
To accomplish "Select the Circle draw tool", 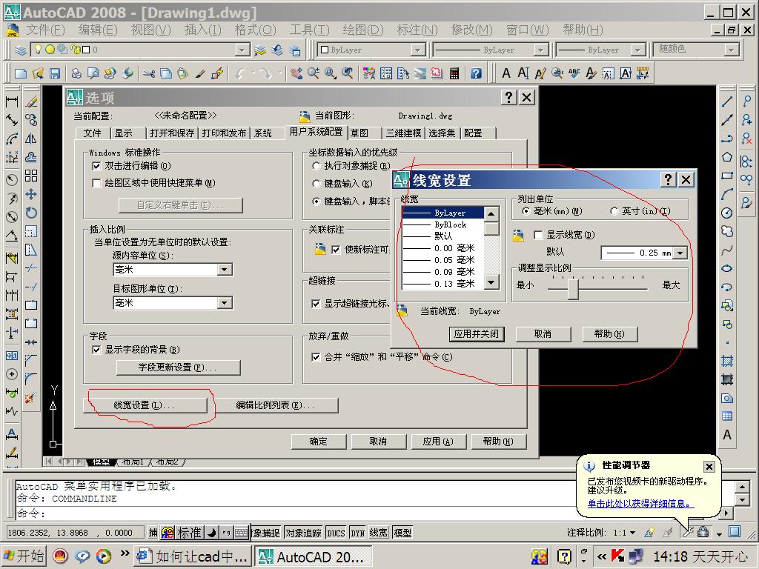I will point(727,213).
